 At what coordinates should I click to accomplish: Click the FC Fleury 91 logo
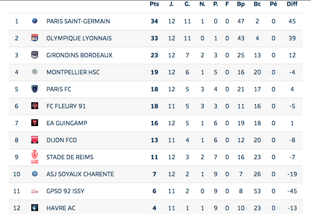pos(35,106)
